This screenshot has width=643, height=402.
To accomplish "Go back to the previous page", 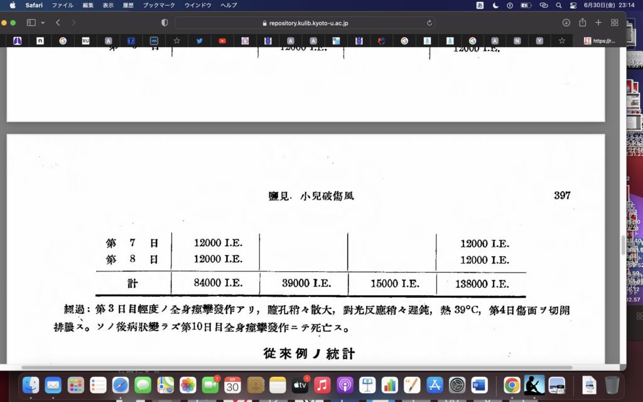I will click(x=58, y=23).
